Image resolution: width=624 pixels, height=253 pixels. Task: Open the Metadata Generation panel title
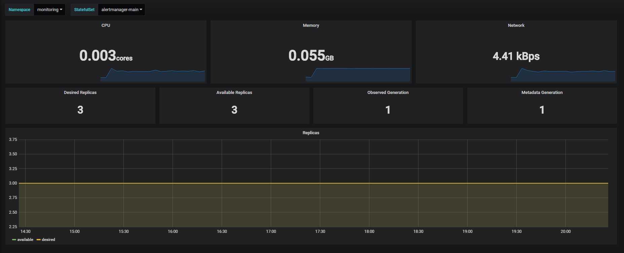tap(542, 93)
